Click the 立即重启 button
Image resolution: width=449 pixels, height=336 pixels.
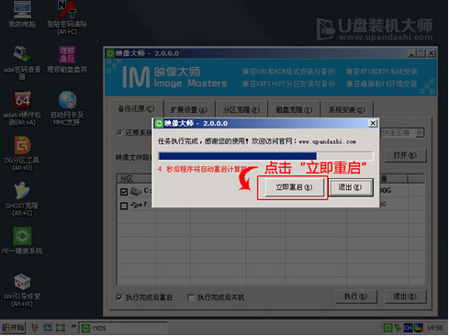point(294,187)
